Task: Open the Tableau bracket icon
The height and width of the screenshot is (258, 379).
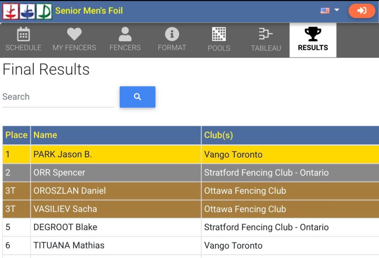Action: tap(266, 34)
